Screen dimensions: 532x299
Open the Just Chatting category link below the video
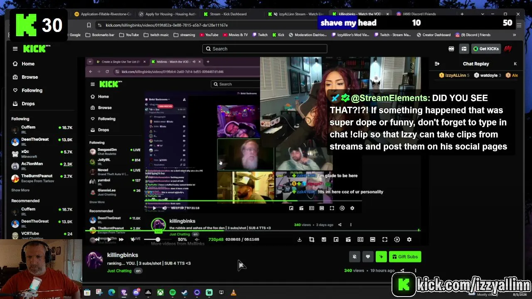coord(119,271)
